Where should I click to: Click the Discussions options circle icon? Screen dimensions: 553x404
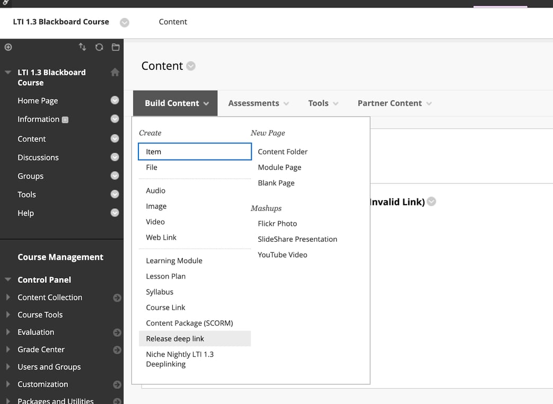coord(115,157)
